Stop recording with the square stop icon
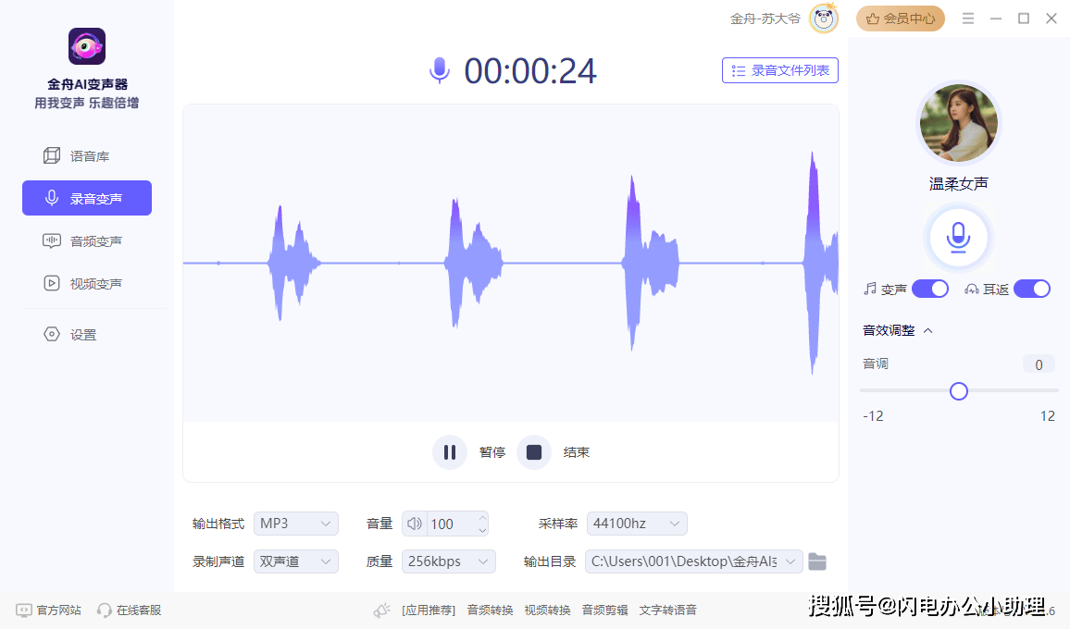Image resolution: width=1070 pixels, height=629 pixels. (x=534, y=452)
